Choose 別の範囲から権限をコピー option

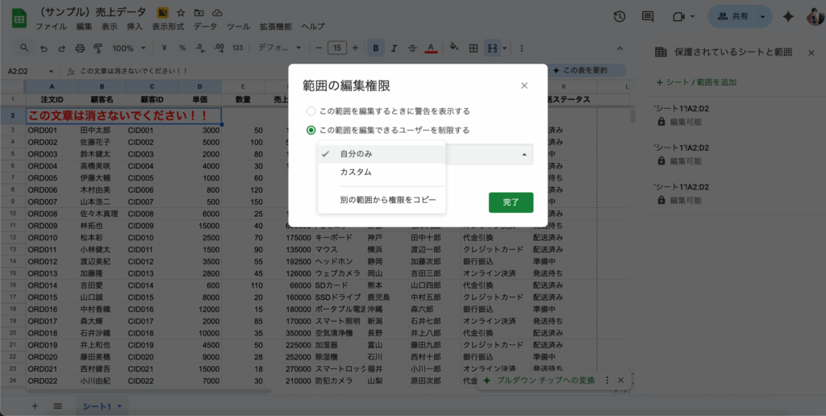click(x=382, y=200)
